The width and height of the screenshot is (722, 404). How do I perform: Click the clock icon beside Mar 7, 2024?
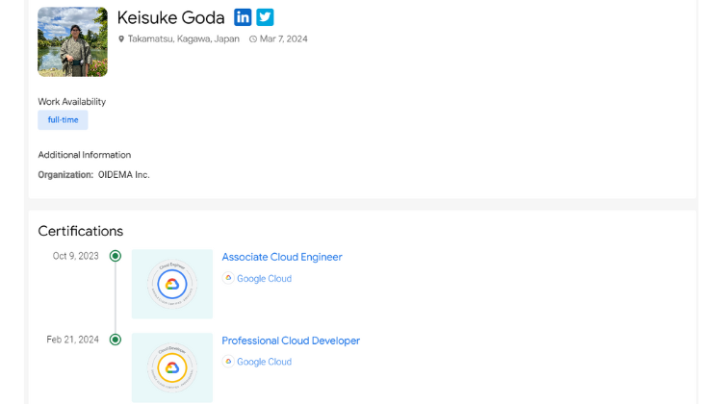[253, 39]
